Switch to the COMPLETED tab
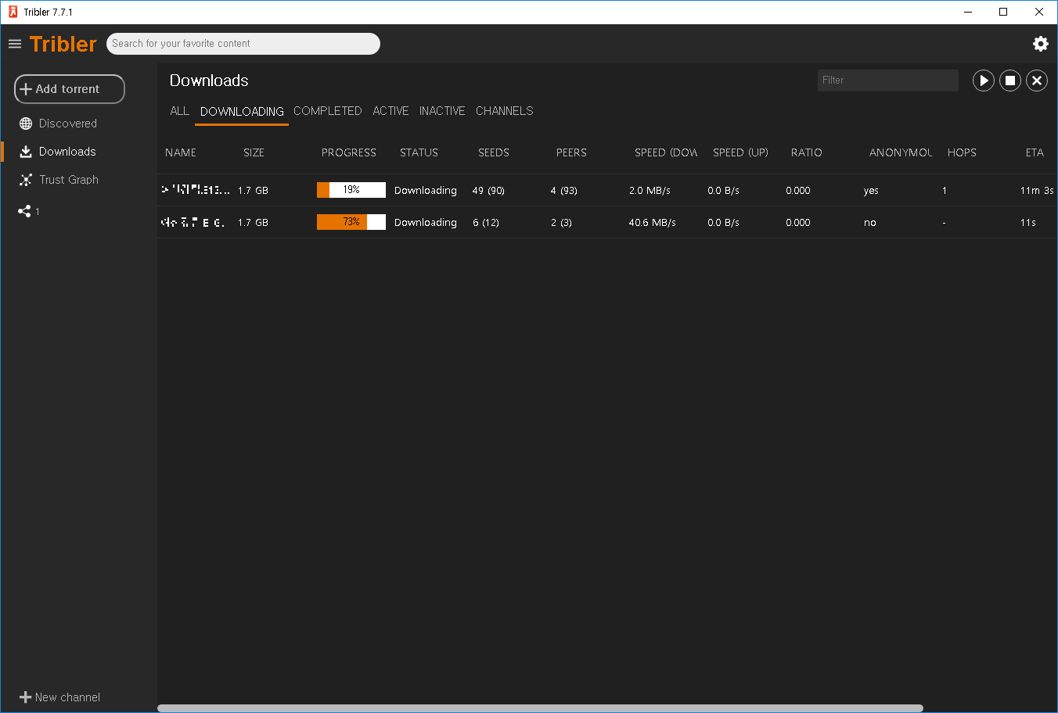The image size is (1058, 713). coord(328,111)
